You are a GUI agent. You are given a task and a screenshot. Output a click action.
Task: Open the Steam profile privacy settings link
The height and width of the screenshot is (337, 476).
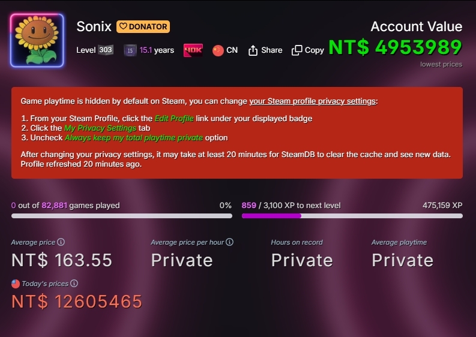312,101
